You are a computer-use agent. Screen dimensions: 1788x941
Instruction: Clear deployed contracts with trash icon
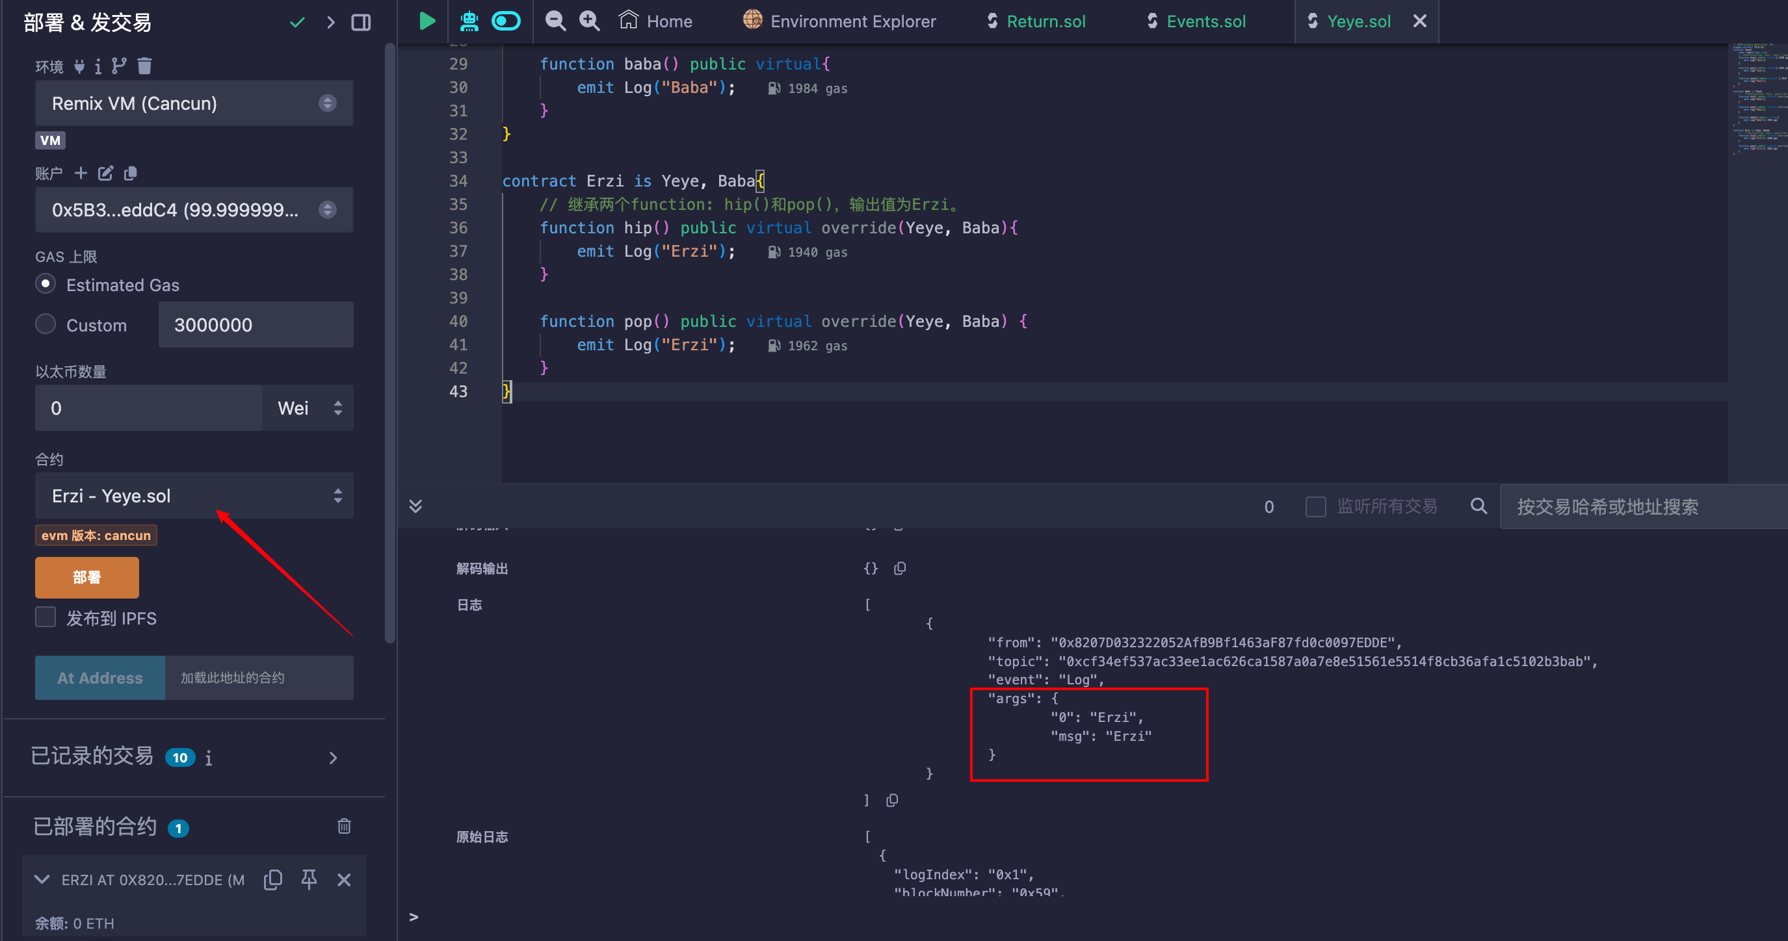pyautogui.click(x=345, y=826)
